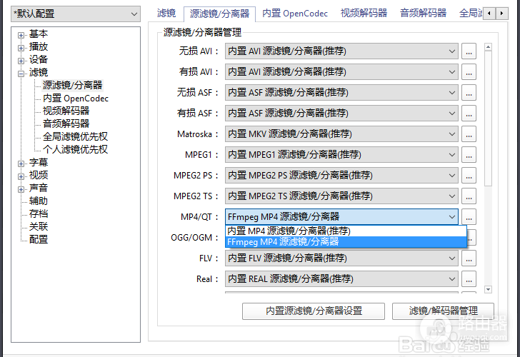Open the MPEG2 TS filter dropdown
520x357 pixels.
click(x=341, y=196)
